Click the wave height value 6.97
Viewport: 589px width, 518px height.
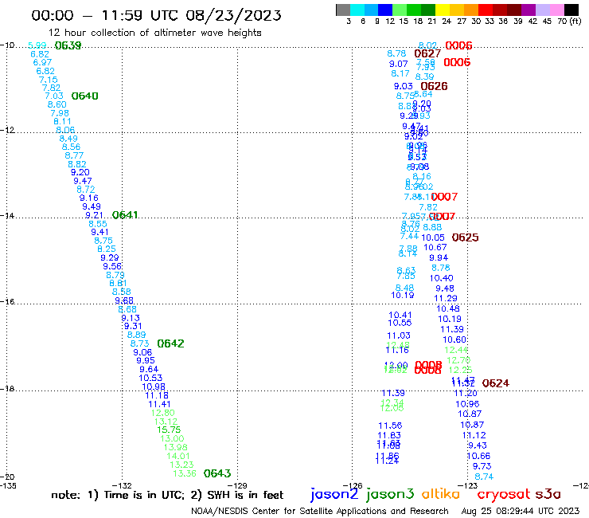(x=42, y=63)
